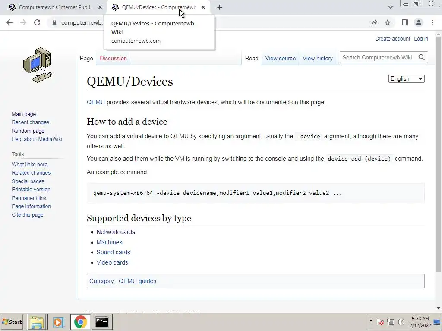Screen dimensions: 442x331
Task: Open the View history tab
Action: click(x=317, y=58)
